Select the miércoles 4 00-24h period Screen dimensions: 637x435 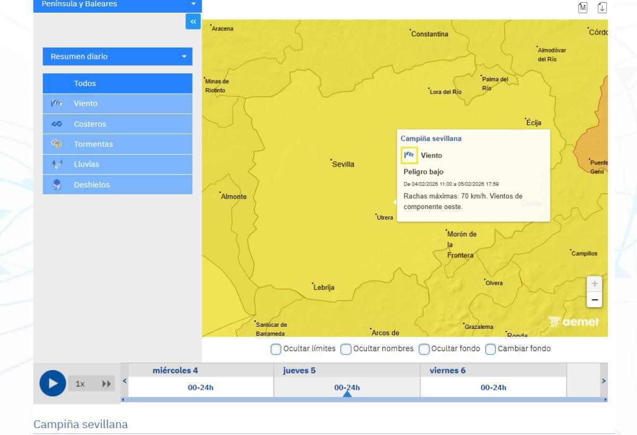201,387
